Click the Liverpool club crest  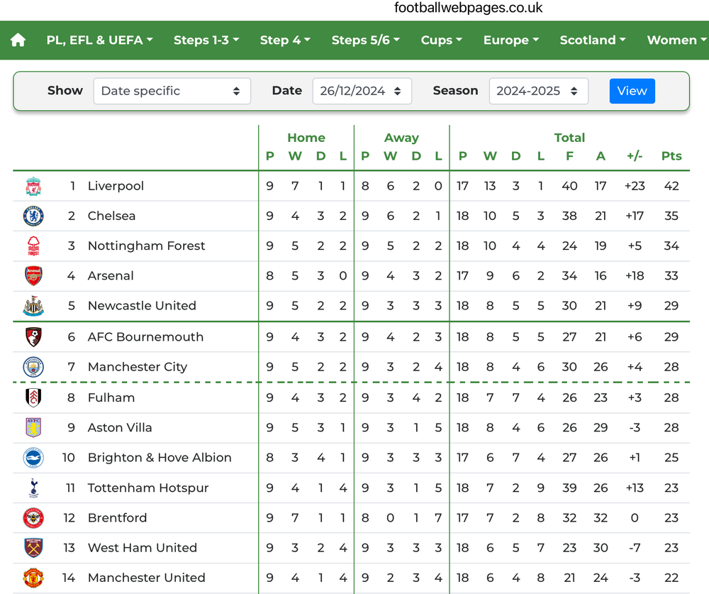tap(33, 187)
